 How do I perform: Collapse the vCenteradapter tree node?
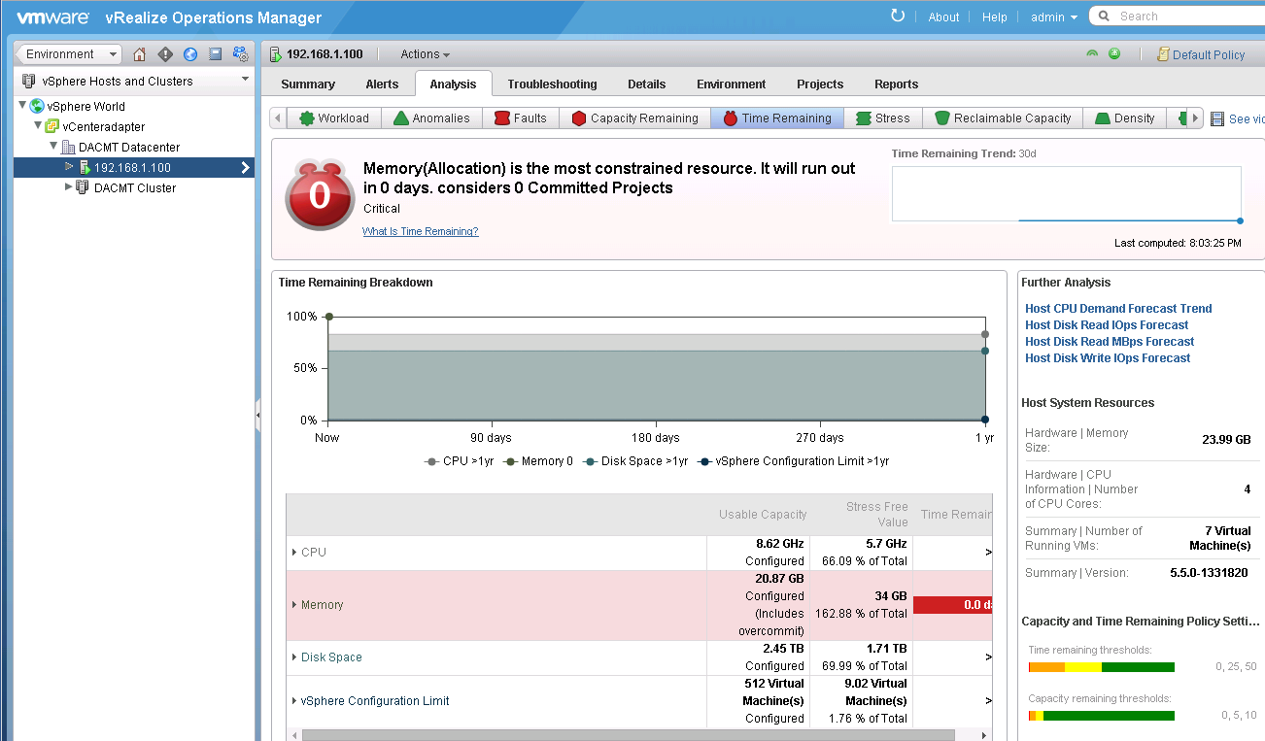click(x=38, y=125)
